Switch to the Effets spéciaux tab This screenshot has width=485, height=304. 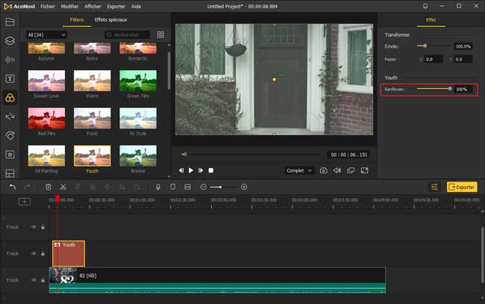click(x=110, y=20)
